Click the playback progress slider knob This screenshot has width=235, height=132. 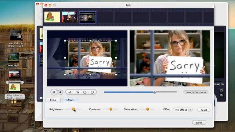click(x=155, y=92)
